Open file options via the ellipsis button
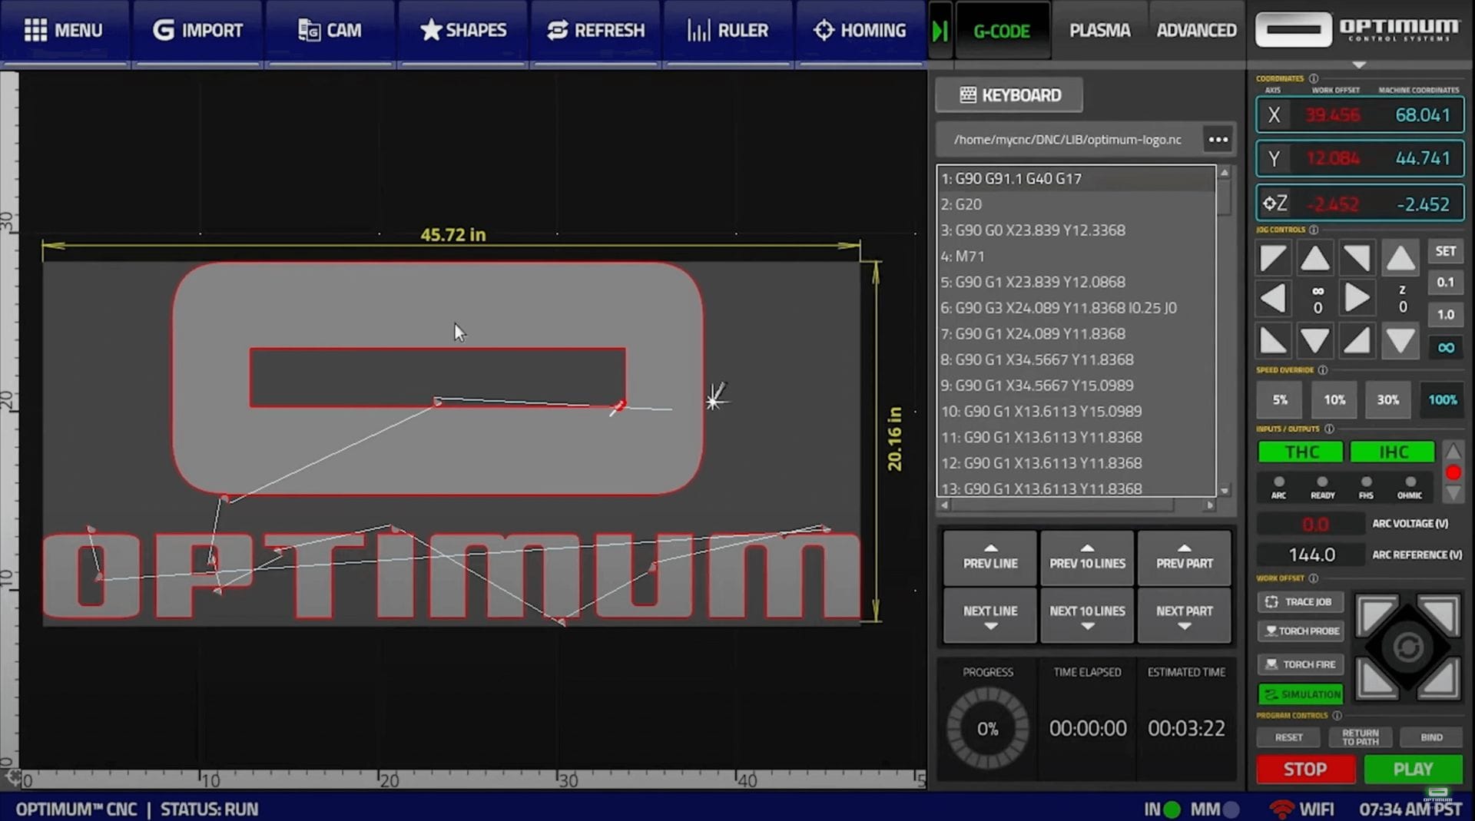Screen dimensions: 1475x821 (x=1218, y=139)
